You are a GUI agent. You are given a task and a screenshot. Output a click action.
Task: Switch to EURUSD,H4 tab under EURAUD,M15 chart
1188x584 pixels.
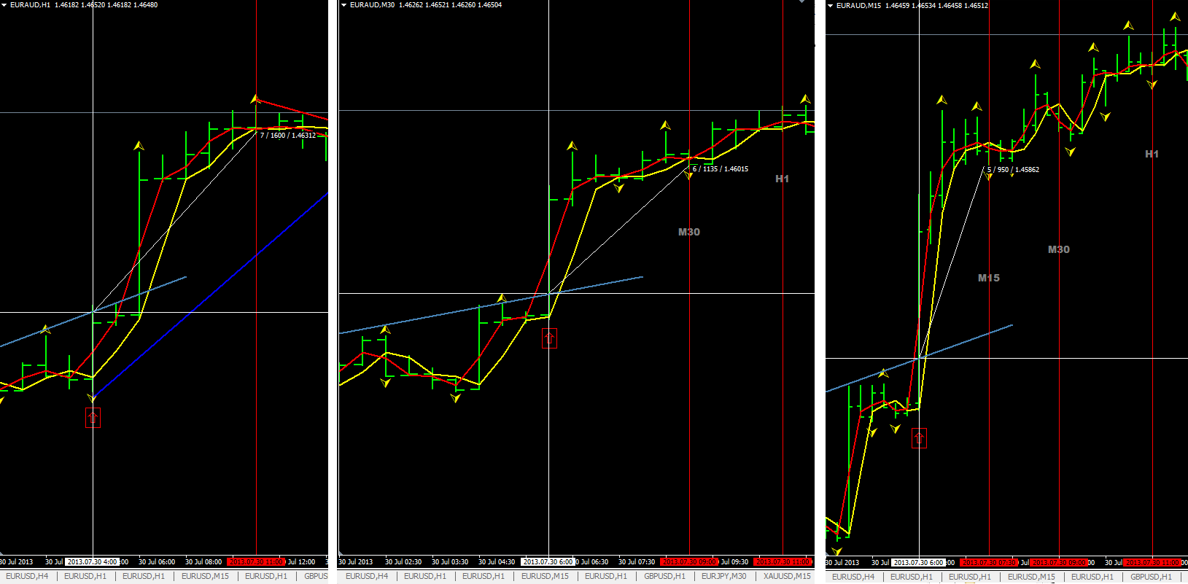[853, 577]
